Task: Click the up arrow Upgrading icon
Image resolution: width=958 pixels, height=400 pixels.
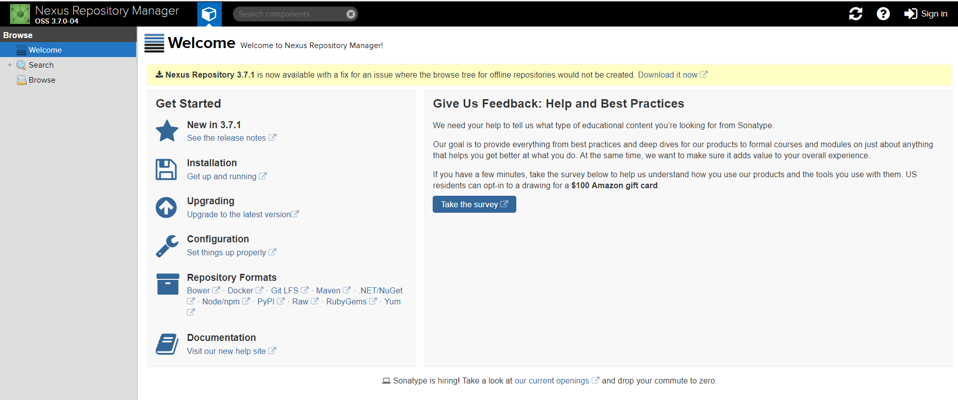Action: click(166, 208)
